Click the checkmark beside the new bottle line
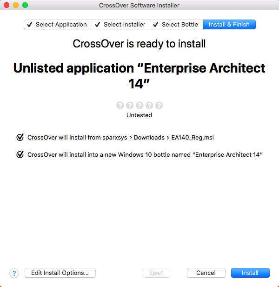The width and height of the screenshot is (279, 287). 20,154
